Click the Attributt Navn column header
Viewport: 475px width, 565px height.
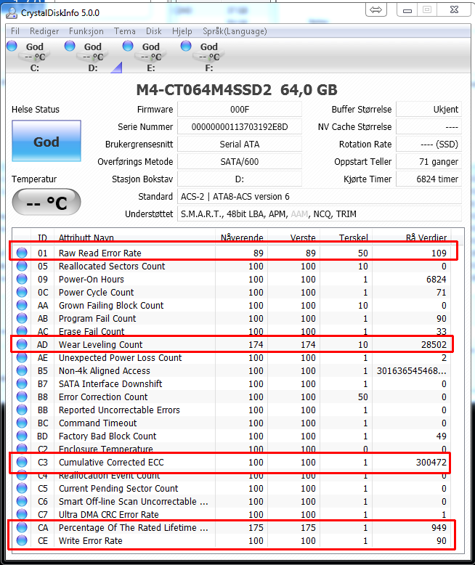[x=135, y=237]
